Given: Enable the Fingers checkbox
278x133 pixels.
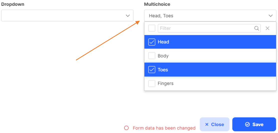Looking at the screenshot, I should tap(152, 84).
